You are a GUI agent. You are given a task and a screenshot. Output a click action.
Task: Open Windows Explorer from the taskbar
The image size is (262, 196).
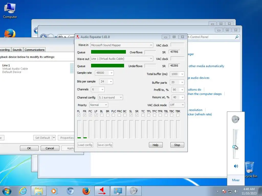(x=39, y=191)
